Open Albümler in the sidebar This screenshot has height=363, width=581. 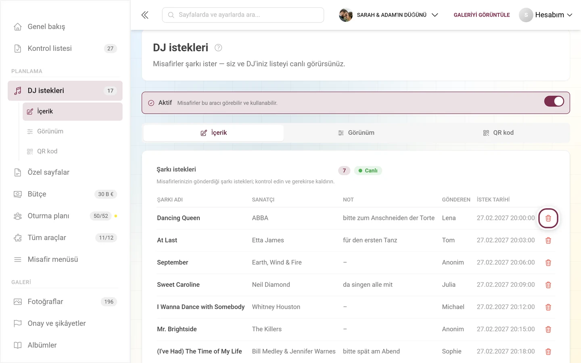point(65,345)
